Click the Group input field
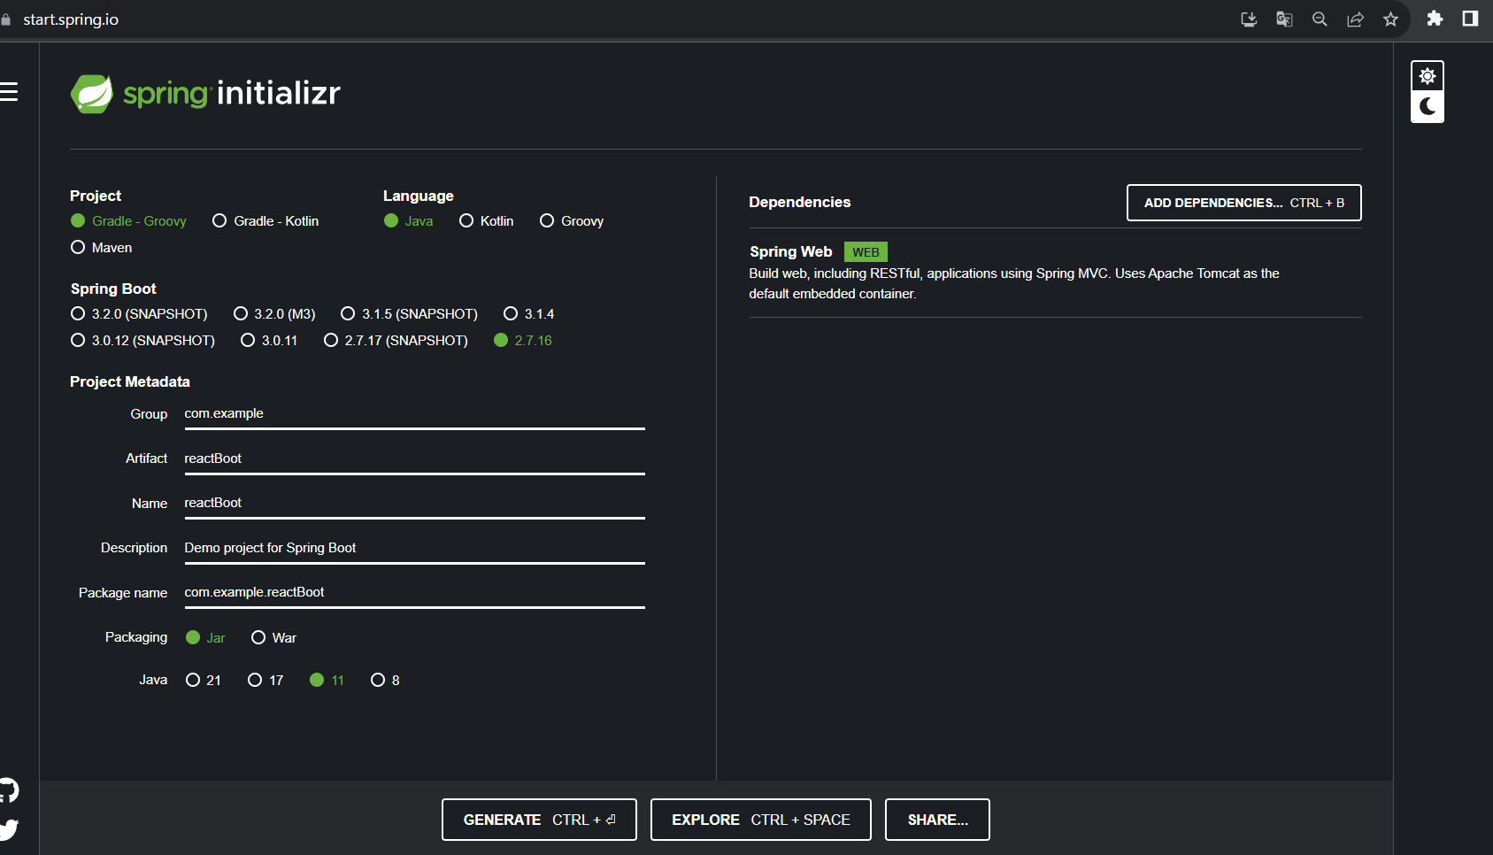The width and height of the screenshot is (1493, 855). (414, 414)
